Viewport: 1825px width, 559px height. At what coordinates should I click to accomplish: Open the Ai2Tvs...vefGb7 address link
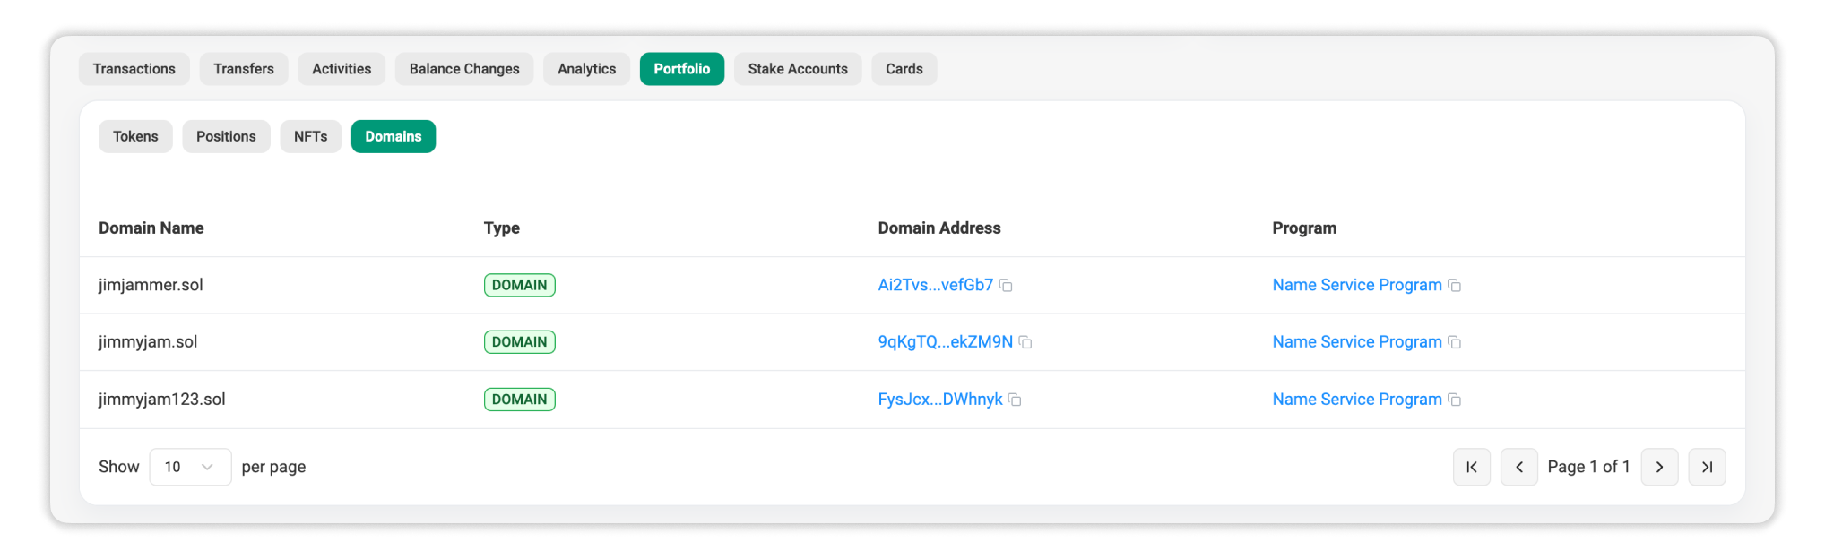935,285
